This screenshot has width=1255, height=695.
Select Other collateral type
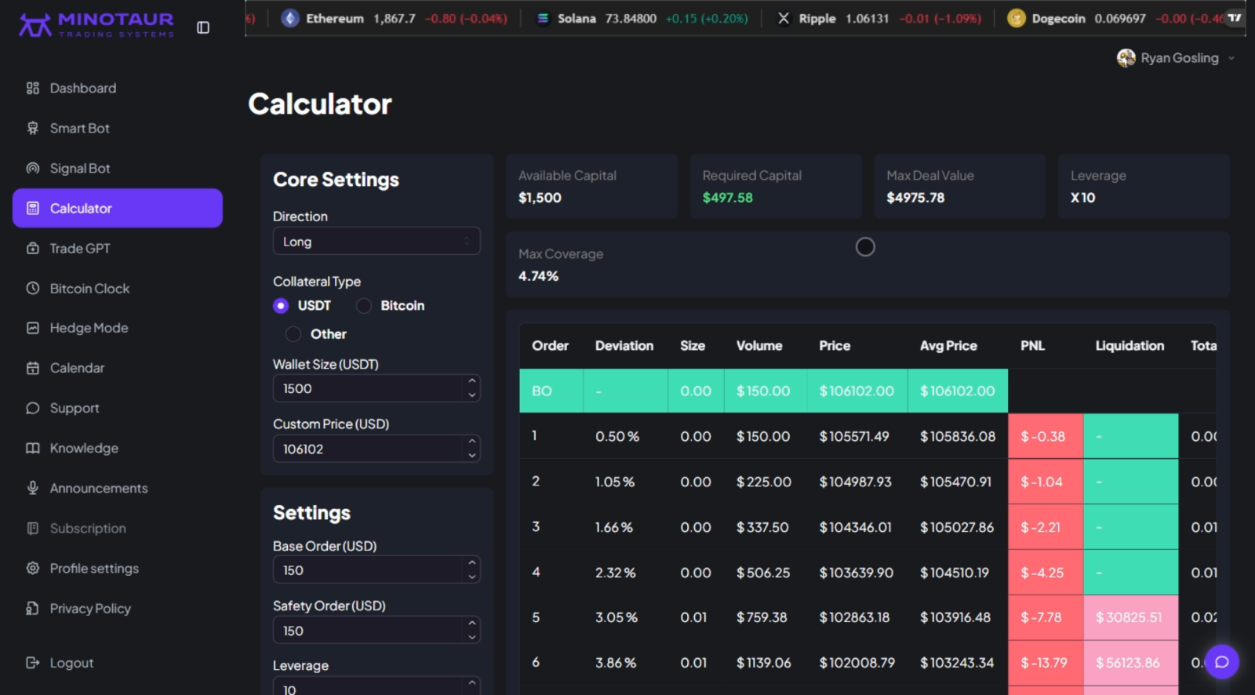pyautogui.click(x=293, y=334)
